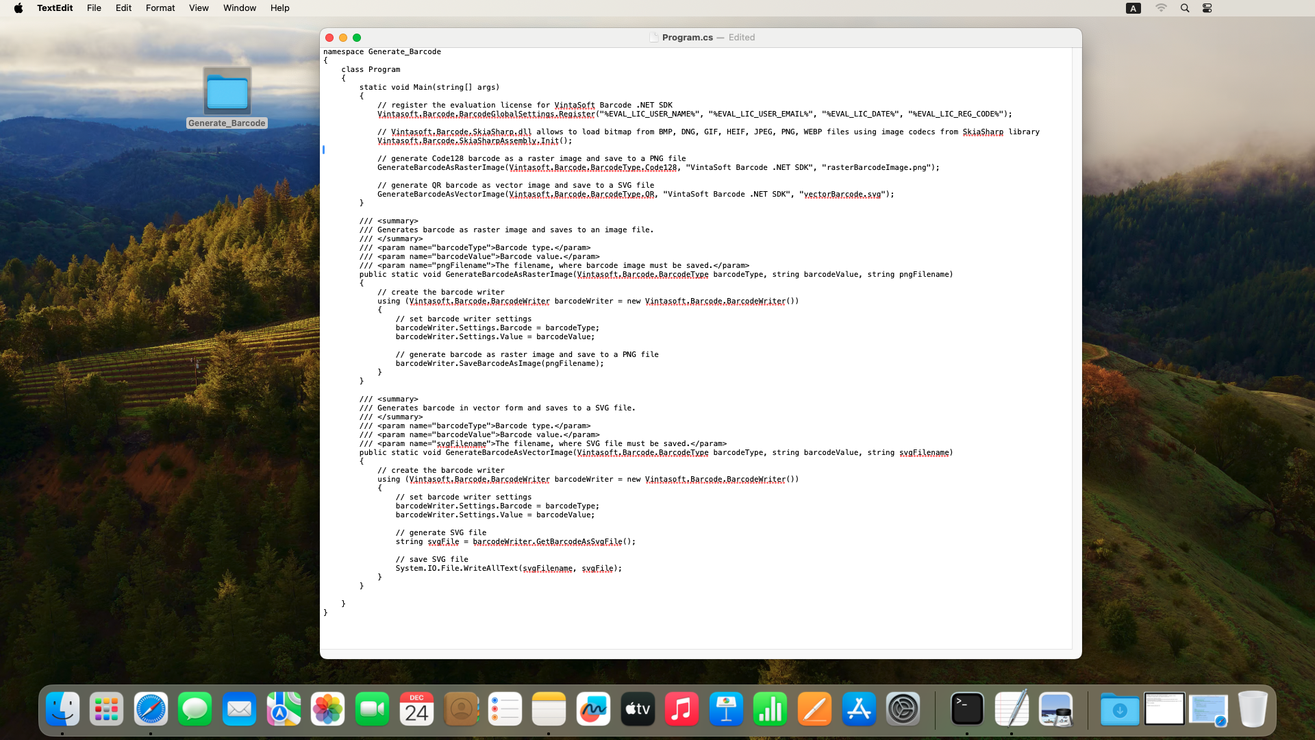1315x740 pixels.
Task: Launch Terminal from the Dock
Action: tap(967, 709)
